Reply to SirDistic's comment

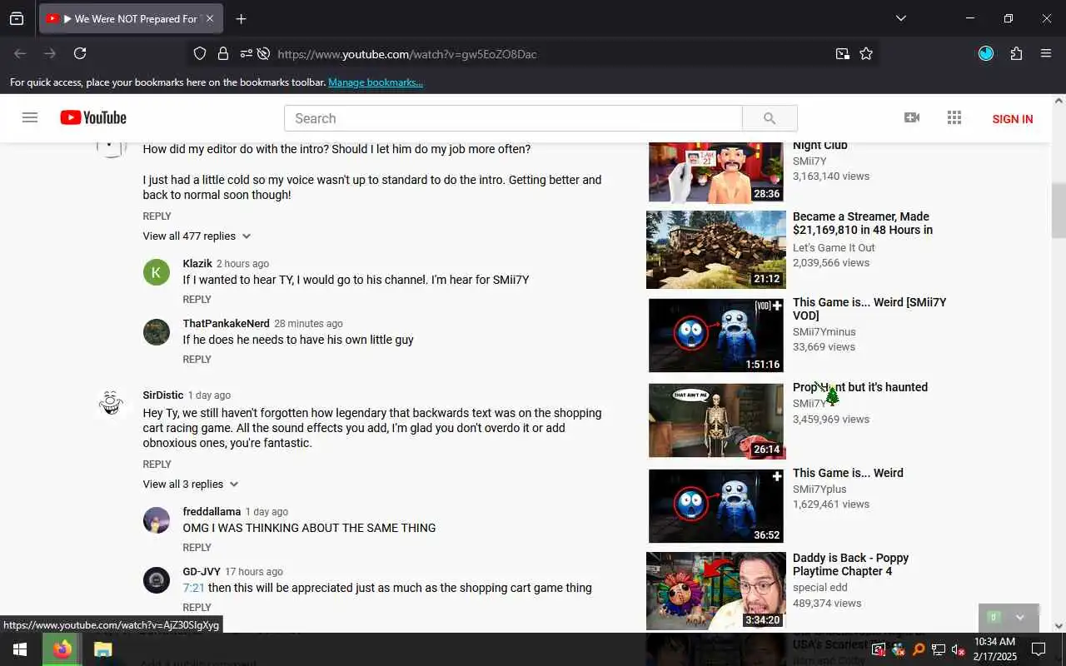click(157, 465)
